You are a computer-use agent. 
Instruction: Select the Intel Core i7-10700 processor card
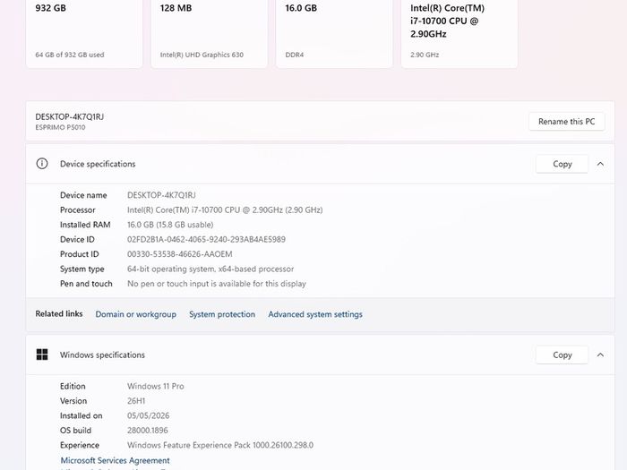[x=460, y=33]
